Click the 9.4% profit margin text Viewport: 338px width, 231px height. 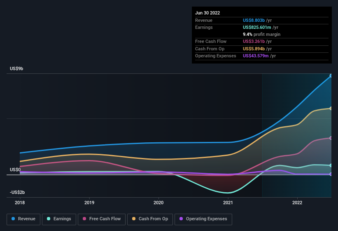pos(262,34)
